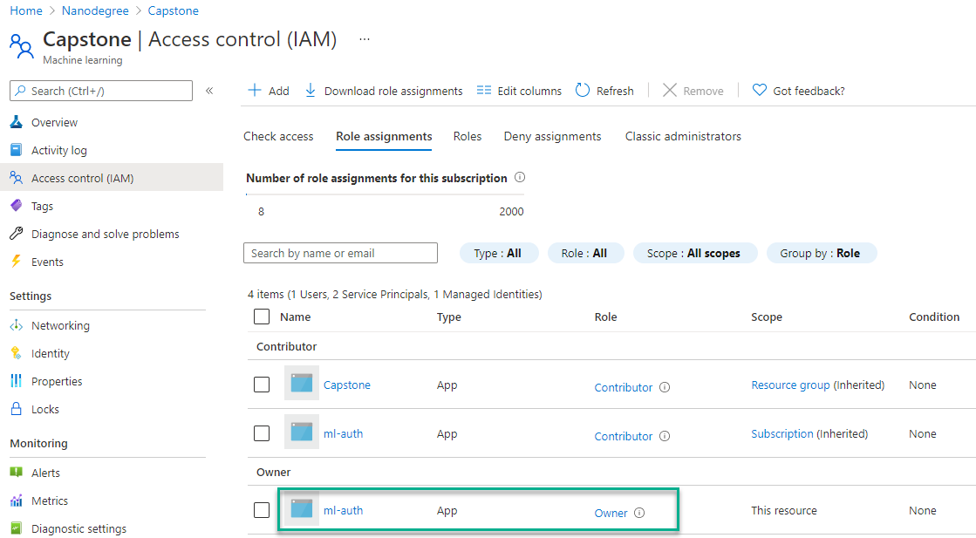
Task: Open the Scope : All scopes filter
Action: pyautogui.click(x=694, y=253)
